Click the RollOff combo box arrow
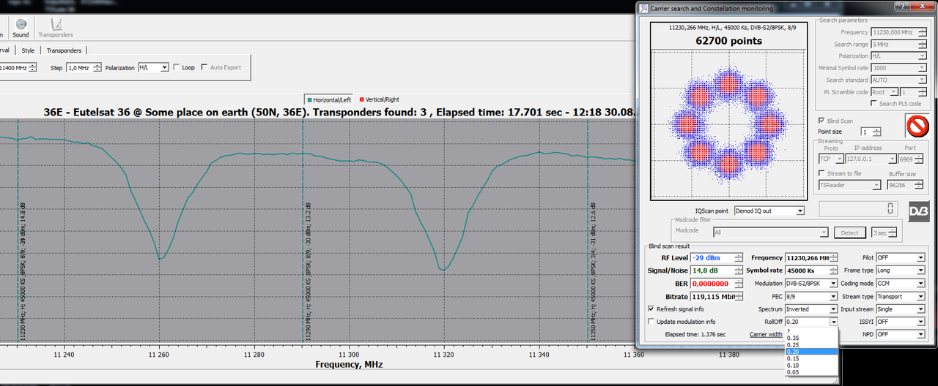Screen dimensions: 938x386 [833, 322]
